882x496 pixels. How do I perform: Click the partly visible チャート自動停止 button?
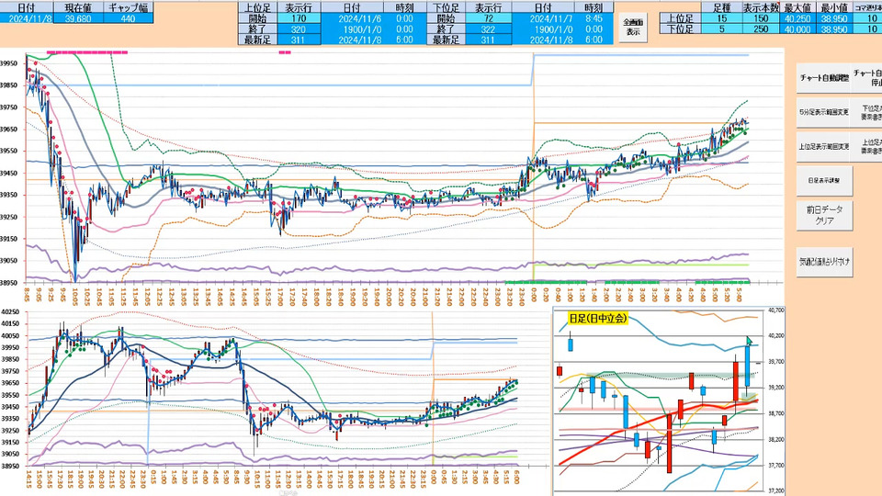(x=867, y=77)
